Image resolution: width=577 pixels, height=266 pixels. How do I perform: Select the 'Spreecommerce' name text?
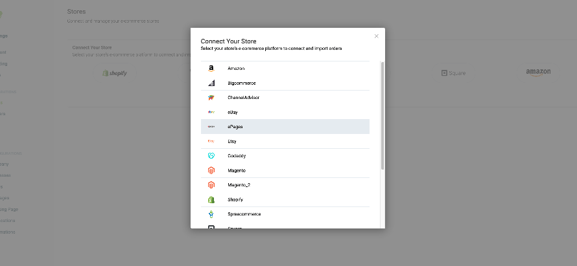pos(244,214)
